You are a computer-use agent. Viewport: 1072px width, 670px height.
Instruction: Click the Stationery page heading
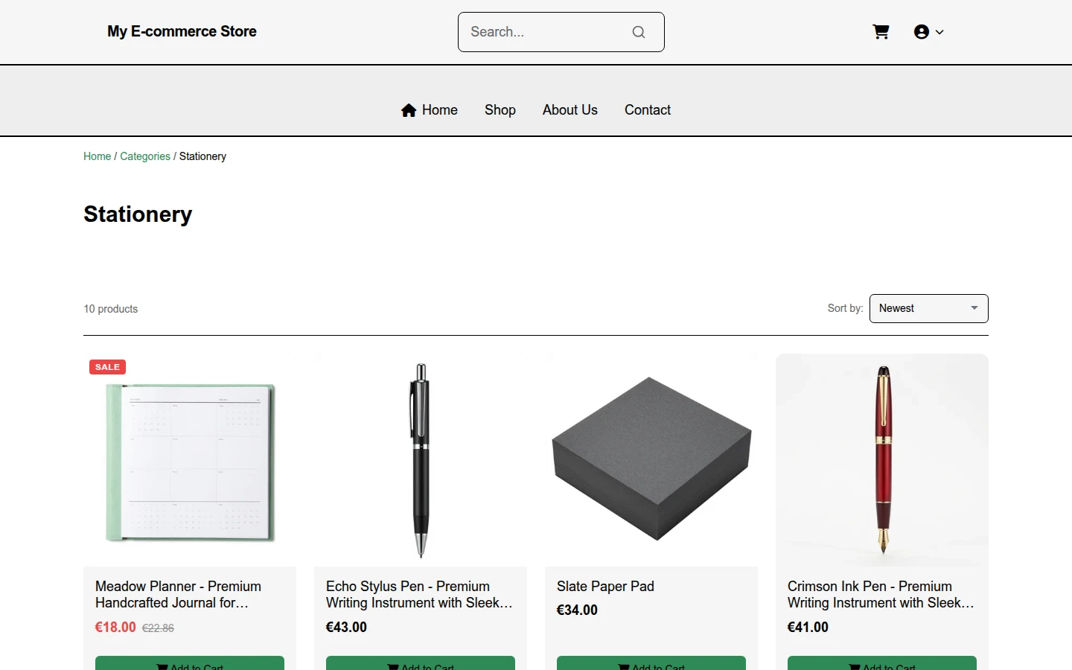138,214
